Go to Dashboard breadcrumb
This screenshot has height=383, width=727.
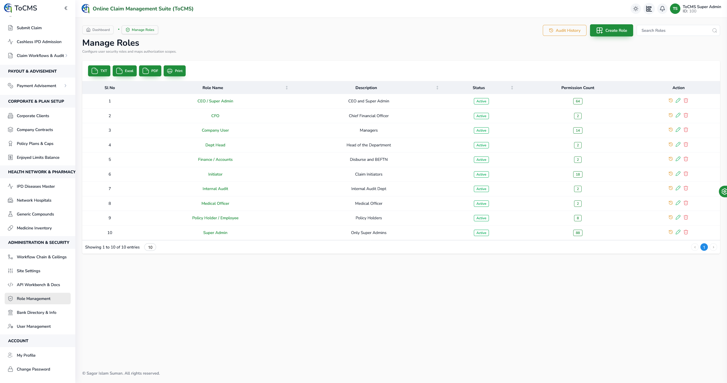pos(98,30)
